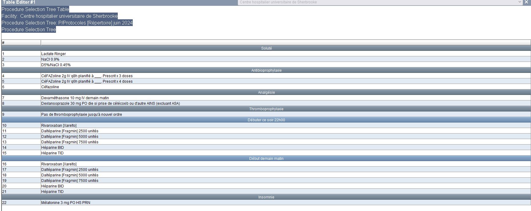Viewport: 531px width, 211px height.
Task: Click the D5%/NaCl 0.45% entry
Action: (56, 65)
